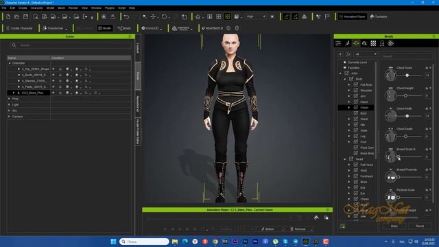Open the Help menu
Screen dimensions: 439x247
tap(132, 8)
